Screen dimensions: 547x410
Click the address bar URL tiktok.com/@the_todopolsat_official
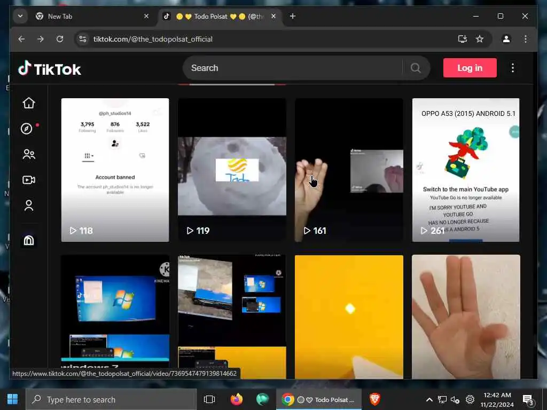point(153,39)
